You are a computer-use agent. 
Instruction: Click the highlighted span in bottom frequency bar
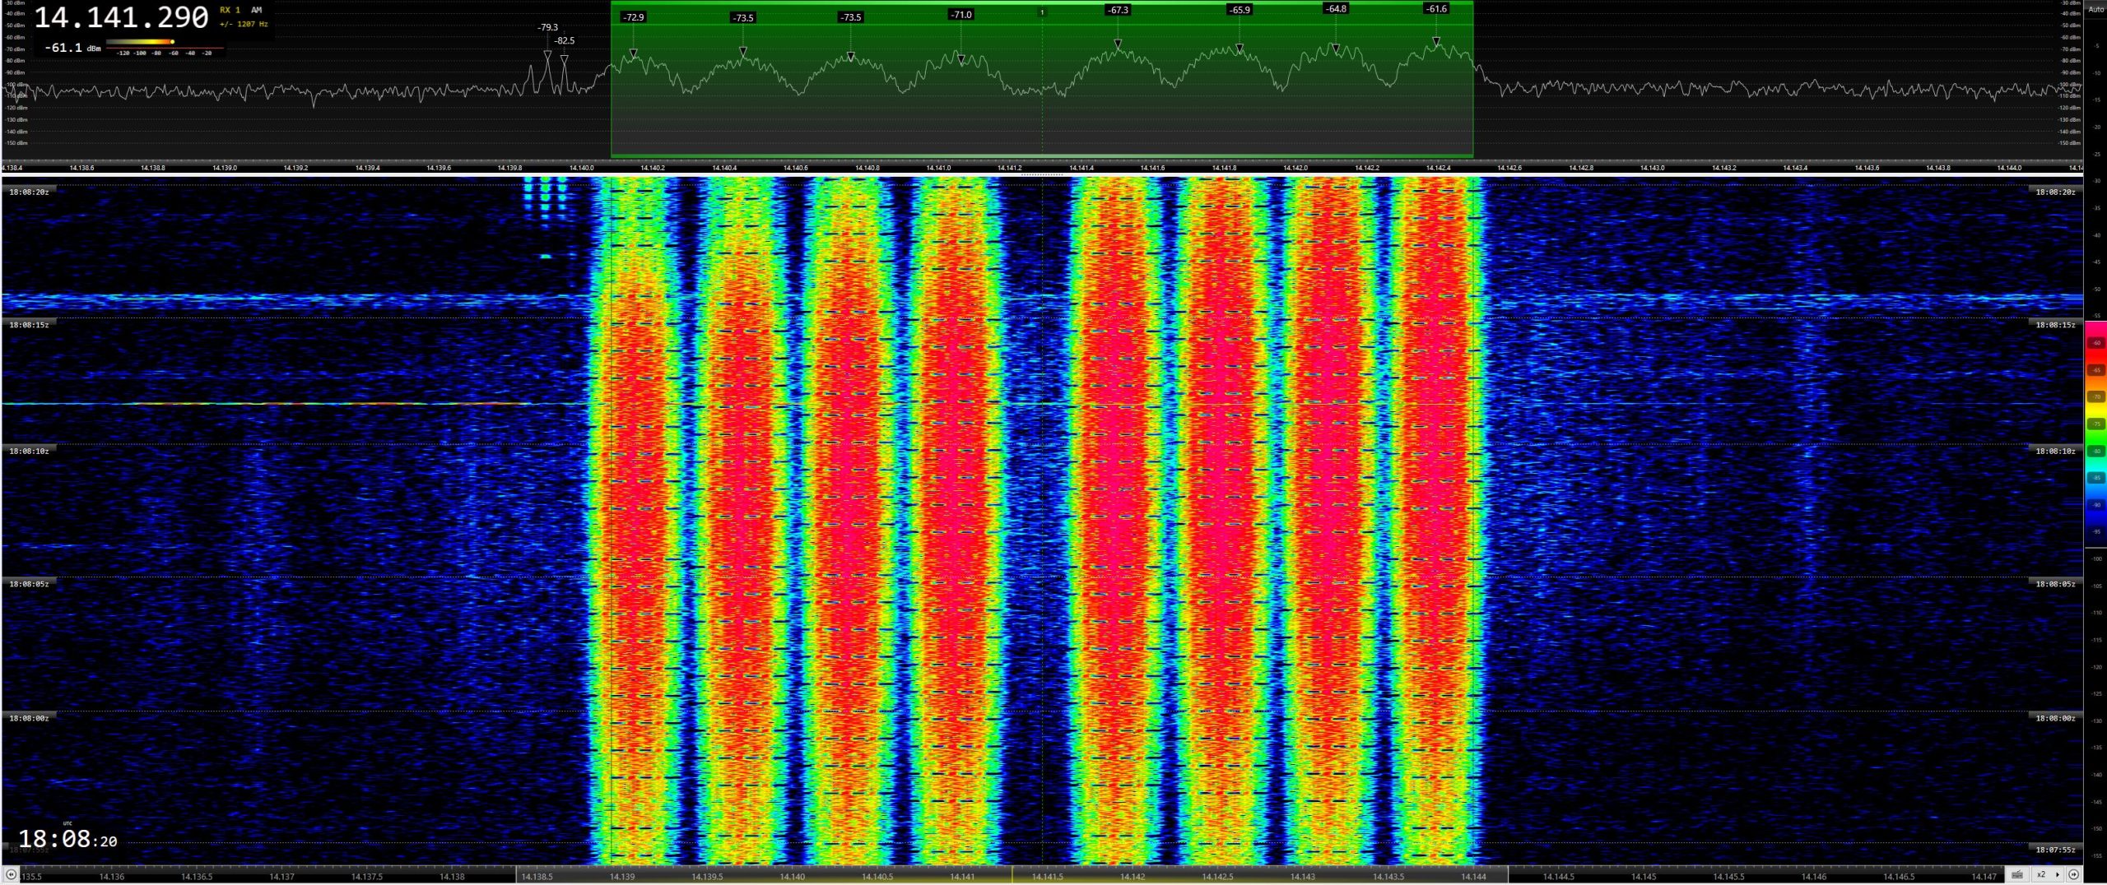click(x=1012, y=876)
